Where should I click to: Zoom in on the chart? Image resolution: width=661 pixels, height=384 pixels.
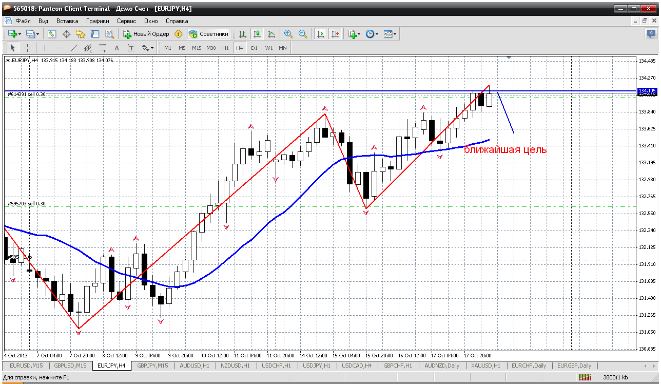coord(288,34)
